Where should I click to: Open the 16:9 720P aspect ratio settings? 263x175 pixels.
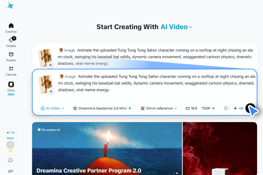pyautogui.click(x=200, y=108)
